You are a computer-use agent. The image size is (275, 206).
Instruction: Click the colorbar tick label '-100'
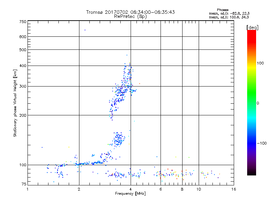pos(262,143)
